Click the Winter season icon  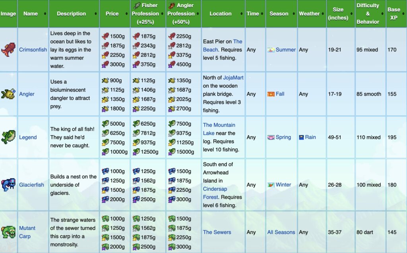[x=271, y=185]
